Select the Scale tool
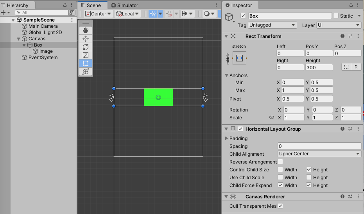 point(85,55)
